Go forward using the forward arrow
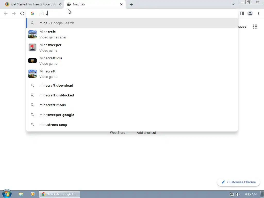Screen dimensions: 264x198 pos(14,13)
